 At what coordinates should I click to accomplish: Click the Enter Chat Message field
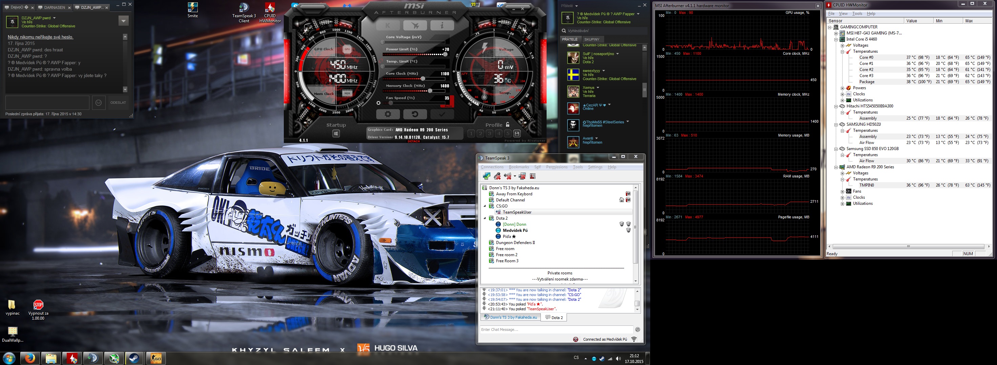(555, 330)
